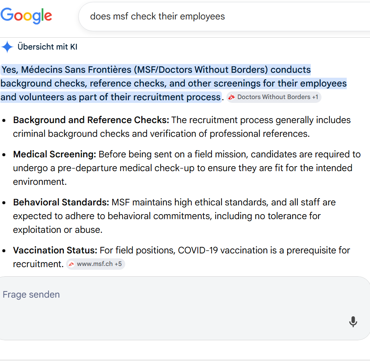Click the Background and Reference Checks heading

pyautogui.click(x=91, y=120)
